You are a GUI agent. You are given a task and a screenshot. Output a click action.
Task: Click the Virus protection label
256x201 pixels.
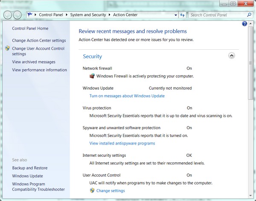(x=97, y=108)
